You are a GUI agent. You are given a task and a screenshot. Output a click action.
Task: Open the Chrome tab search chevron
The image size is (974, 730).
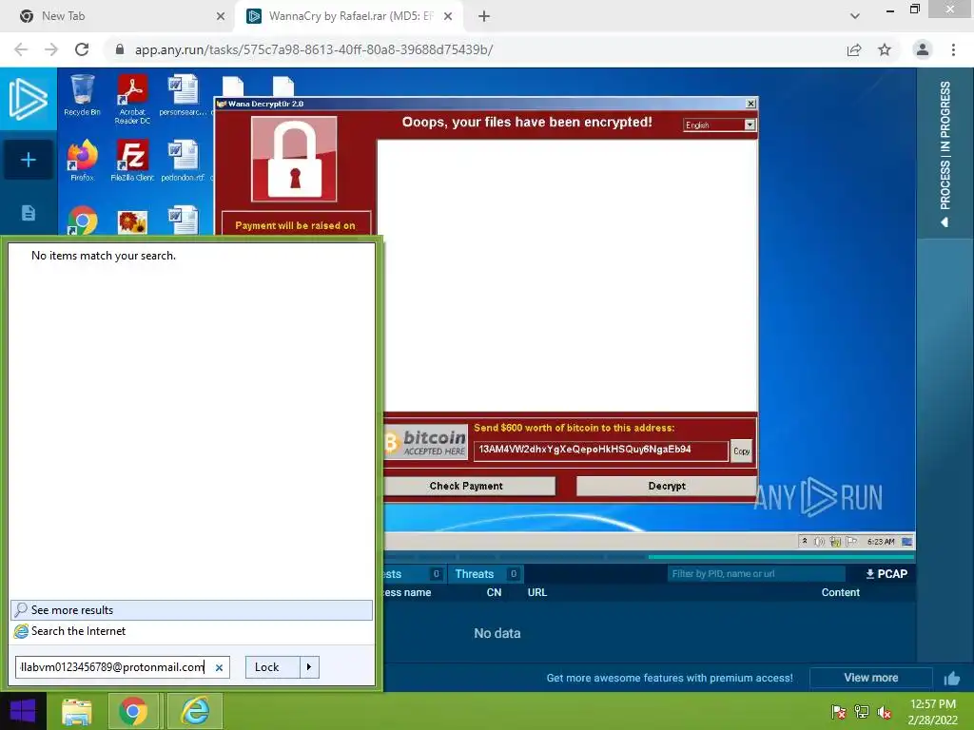[x=855, y=16]
